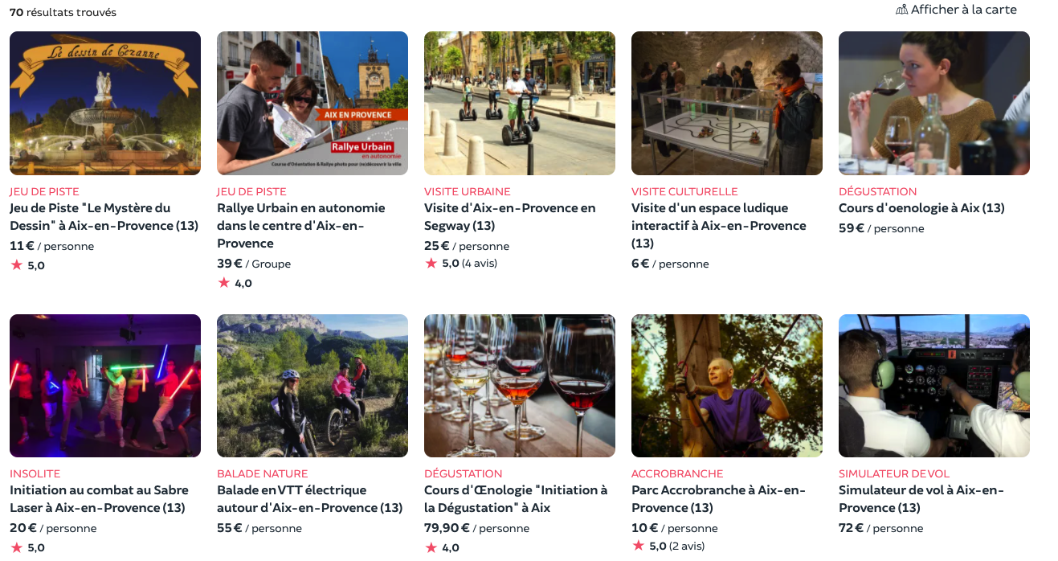The image size is (1058, 561).
Task: Select the Le dessin de Cézanne fountain thumbnail
Action: (x=105, y=103)
